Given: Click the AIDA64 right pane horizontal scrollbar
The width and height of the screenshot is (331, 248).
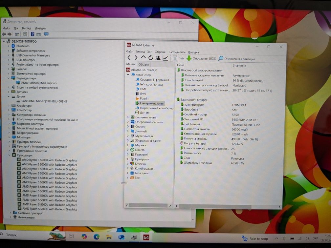Looking at the screenshot, I should click(215, 207).
